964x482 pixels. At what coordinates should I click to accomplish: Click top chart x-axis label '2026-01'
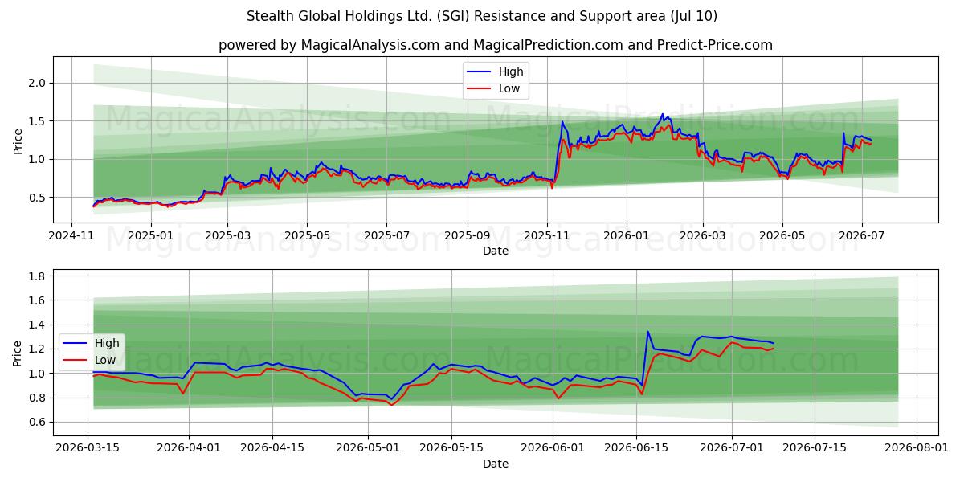[627, 236]
